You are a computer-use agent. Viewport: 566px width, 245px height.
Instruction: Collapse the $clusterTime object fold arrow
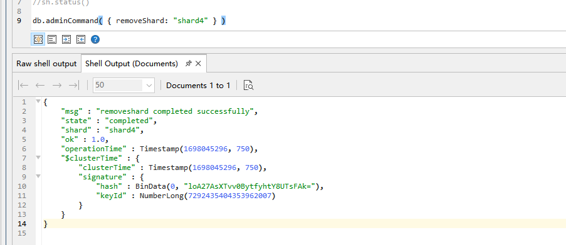[x=38, y=158]
